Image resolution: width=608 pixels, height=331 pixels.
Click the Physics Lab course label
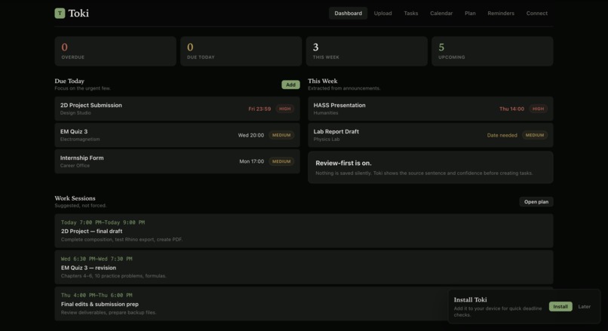pos(327,139)
